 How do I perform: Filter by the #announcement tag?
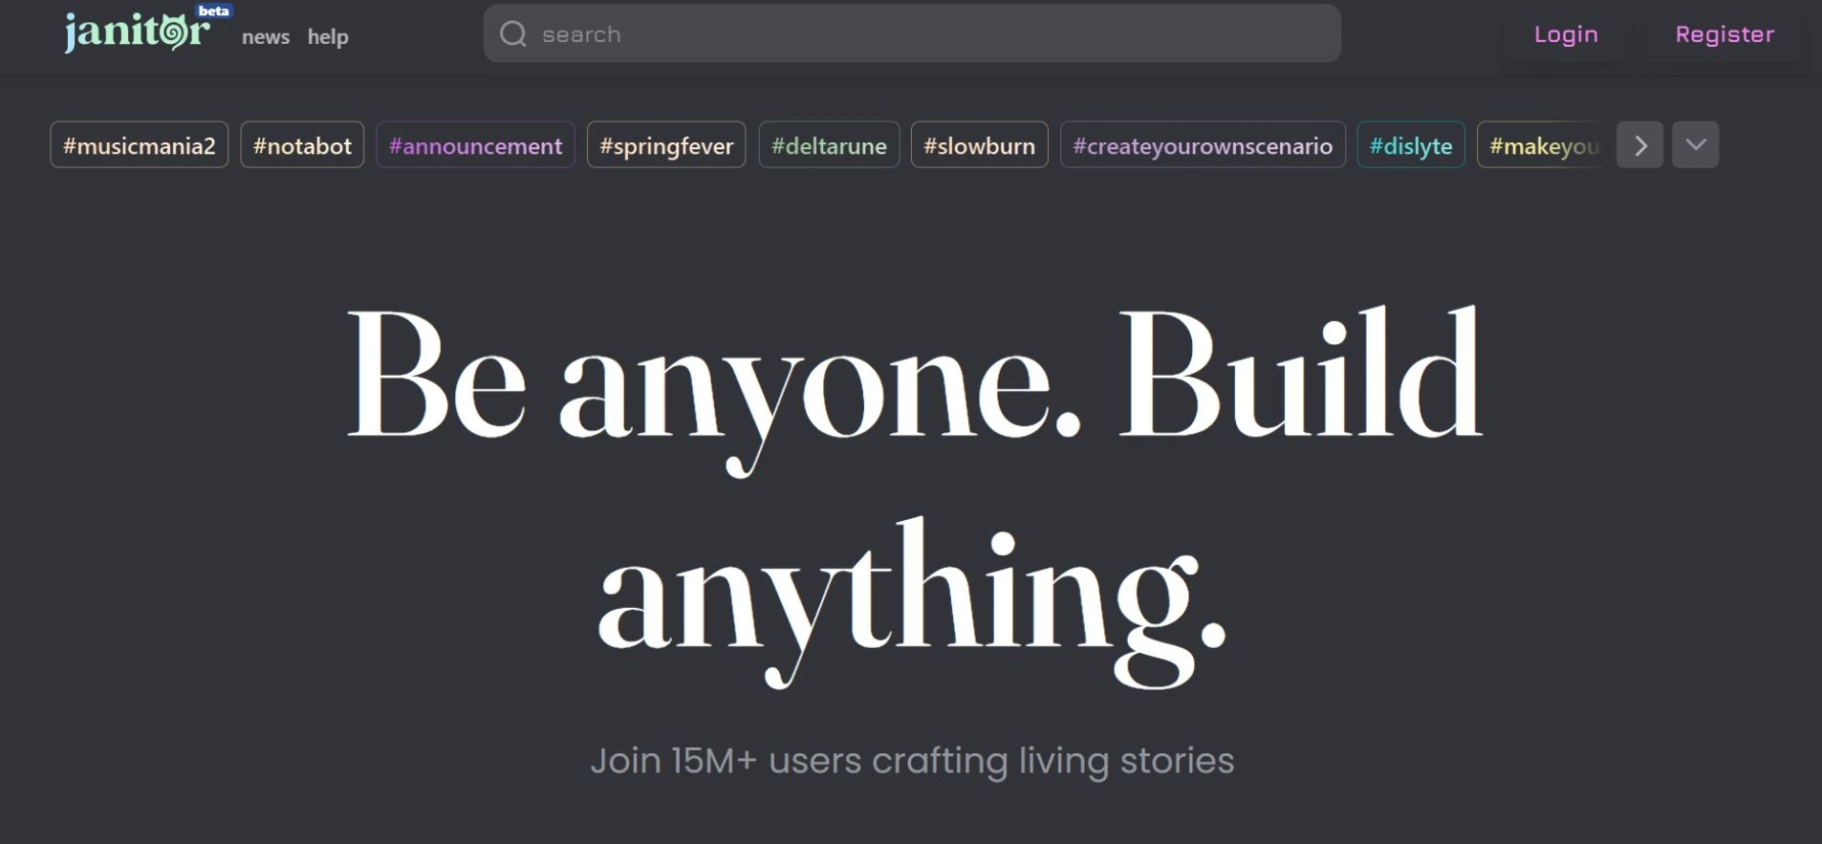tap(475, 145)
